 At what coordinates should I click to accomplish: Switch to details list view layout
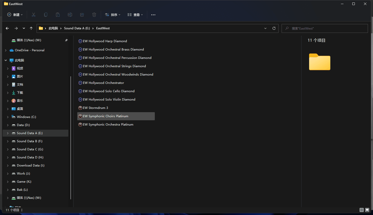[x=361, y=210]
